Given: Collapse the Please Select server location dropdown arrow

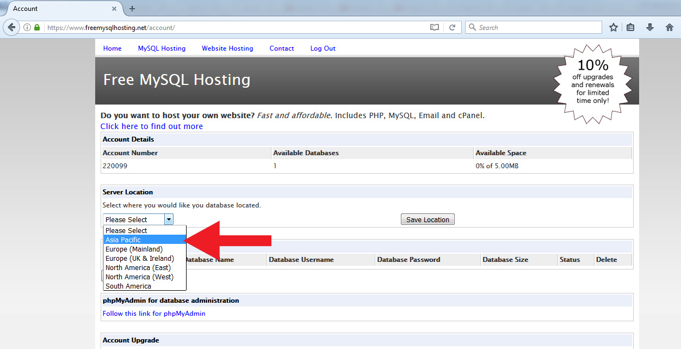Looking at the screenshot, I should pos(169,219).
